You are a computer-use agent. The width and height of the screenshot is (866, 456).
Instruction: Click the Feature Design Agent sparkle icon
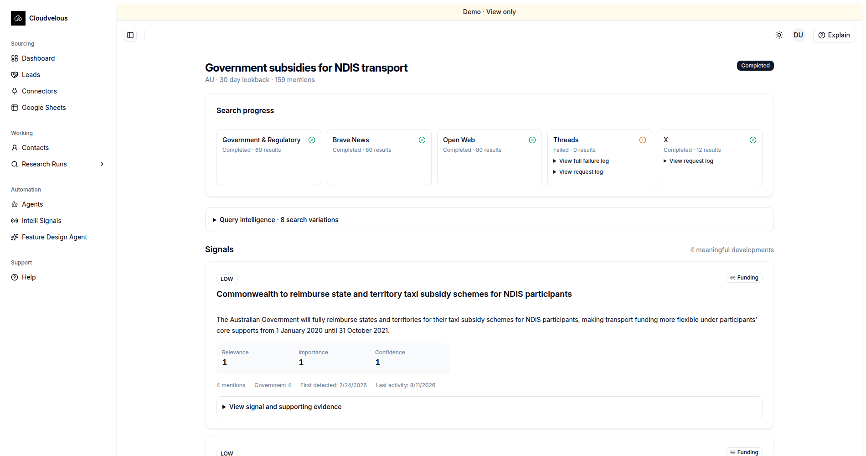point(15,237)
